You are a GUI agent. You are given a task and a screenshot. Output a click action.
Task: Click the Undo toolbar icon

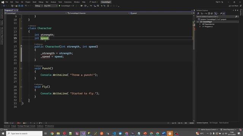[26, 6]
